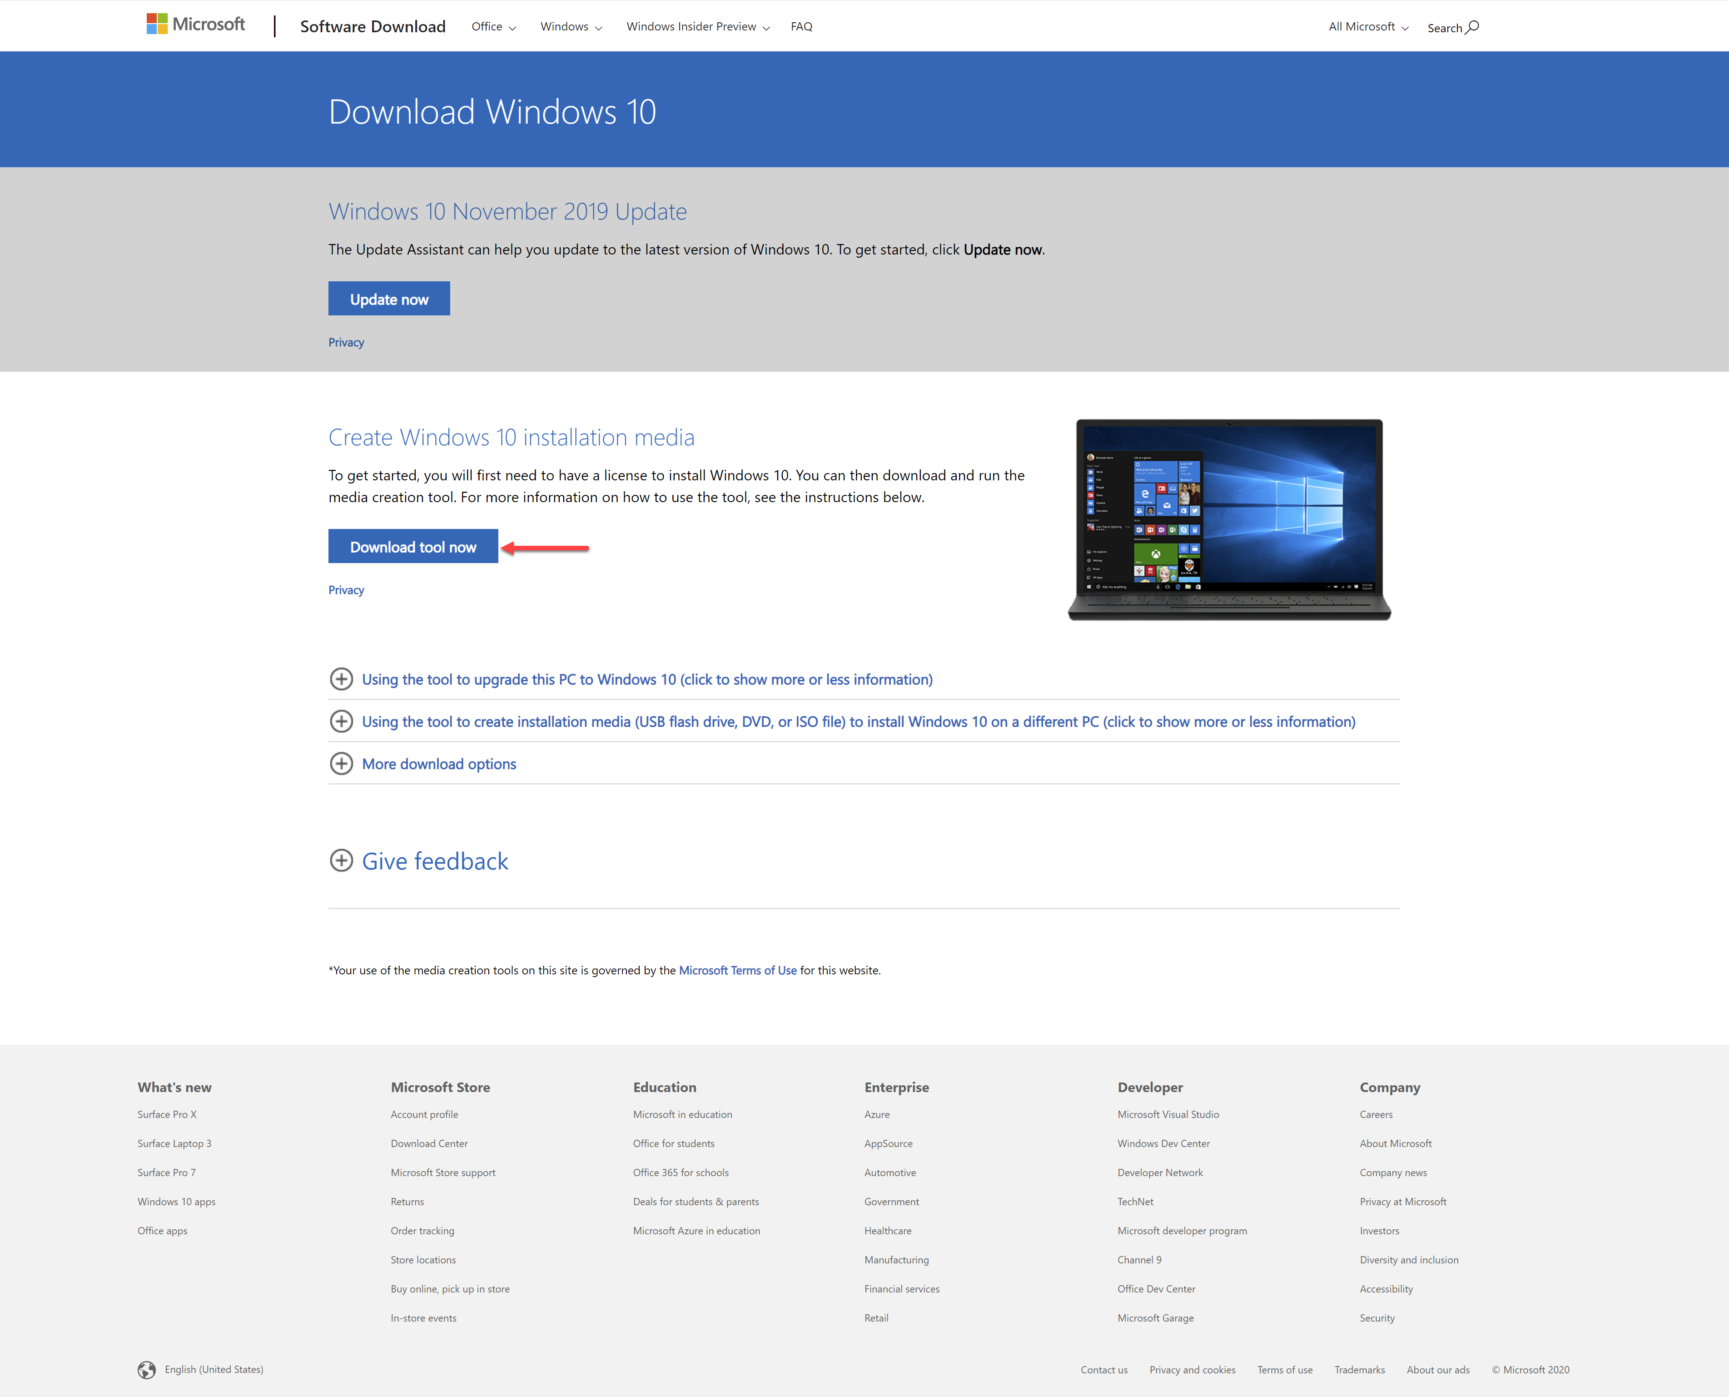This screenshot has height=1397, width=1729.
Task: Open the FAQ menu item
Action: (801, 26)
